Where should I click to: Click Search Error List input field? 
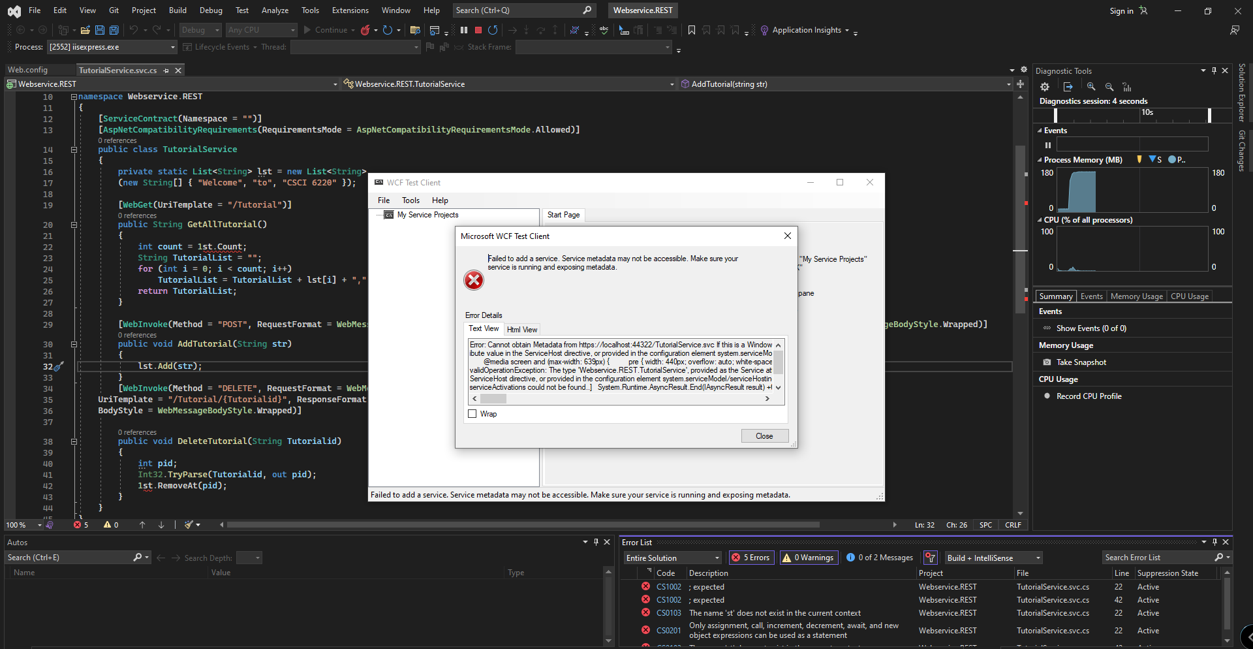click(x=1158, y=558)
